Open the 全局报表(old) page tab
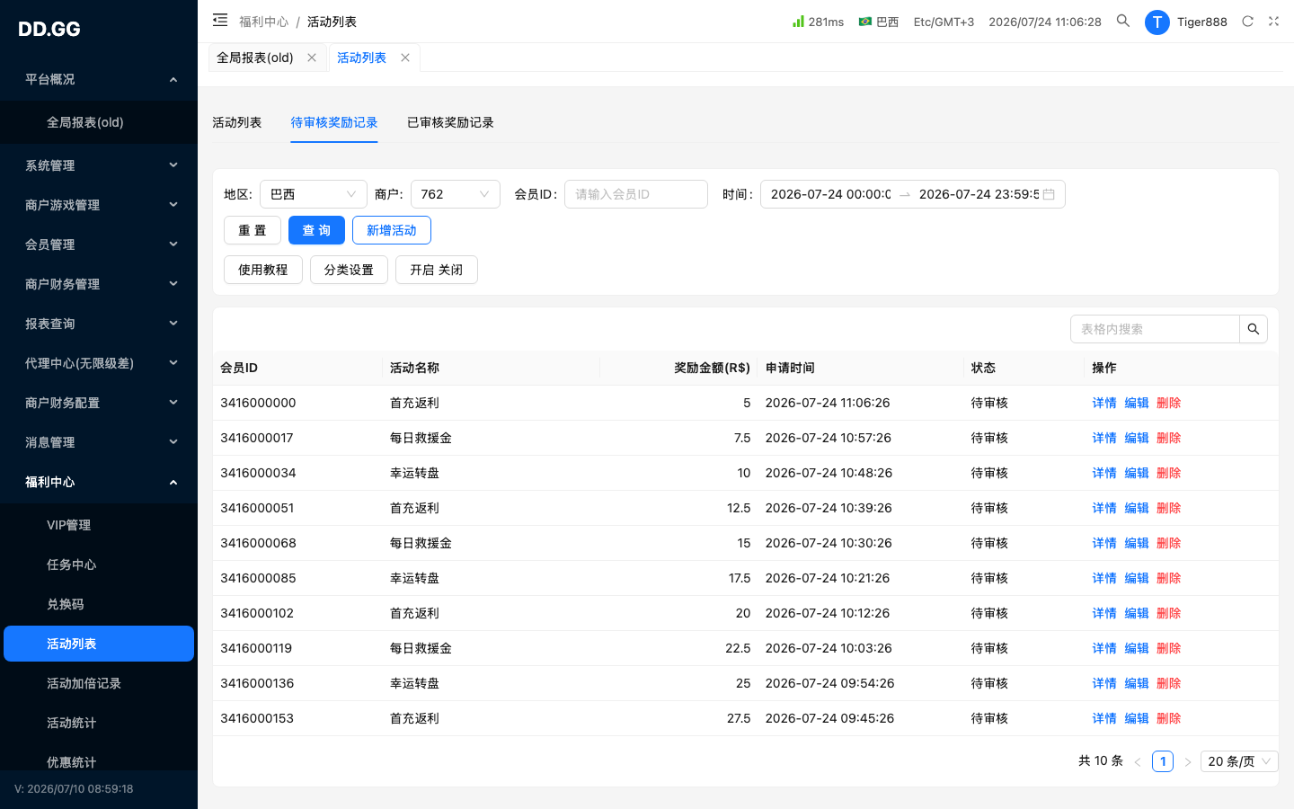The width and height of the screenshot is (1294, 809). click(x=255, y=58)
